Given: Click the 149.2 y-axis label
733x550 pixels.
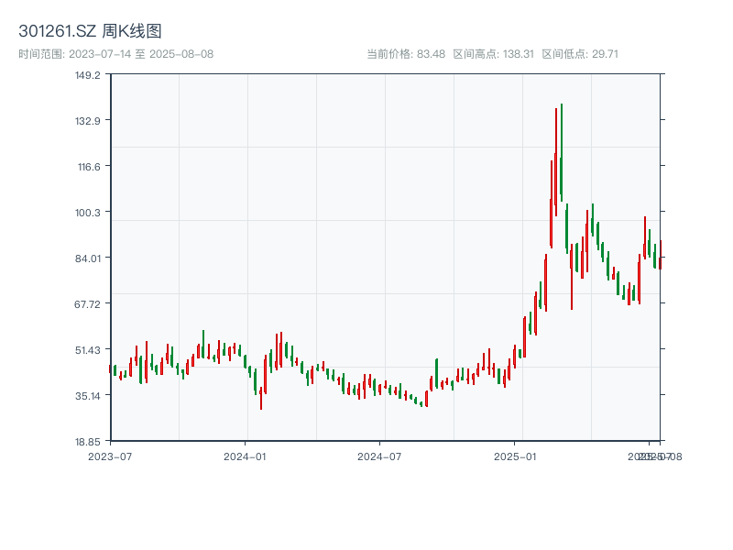Looking at the screenshot, I should 88,74.
